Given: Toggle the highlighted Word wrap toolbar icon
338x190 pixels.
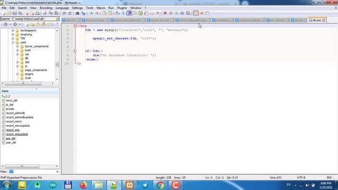Looking at the screenshot, I should 129,13.
